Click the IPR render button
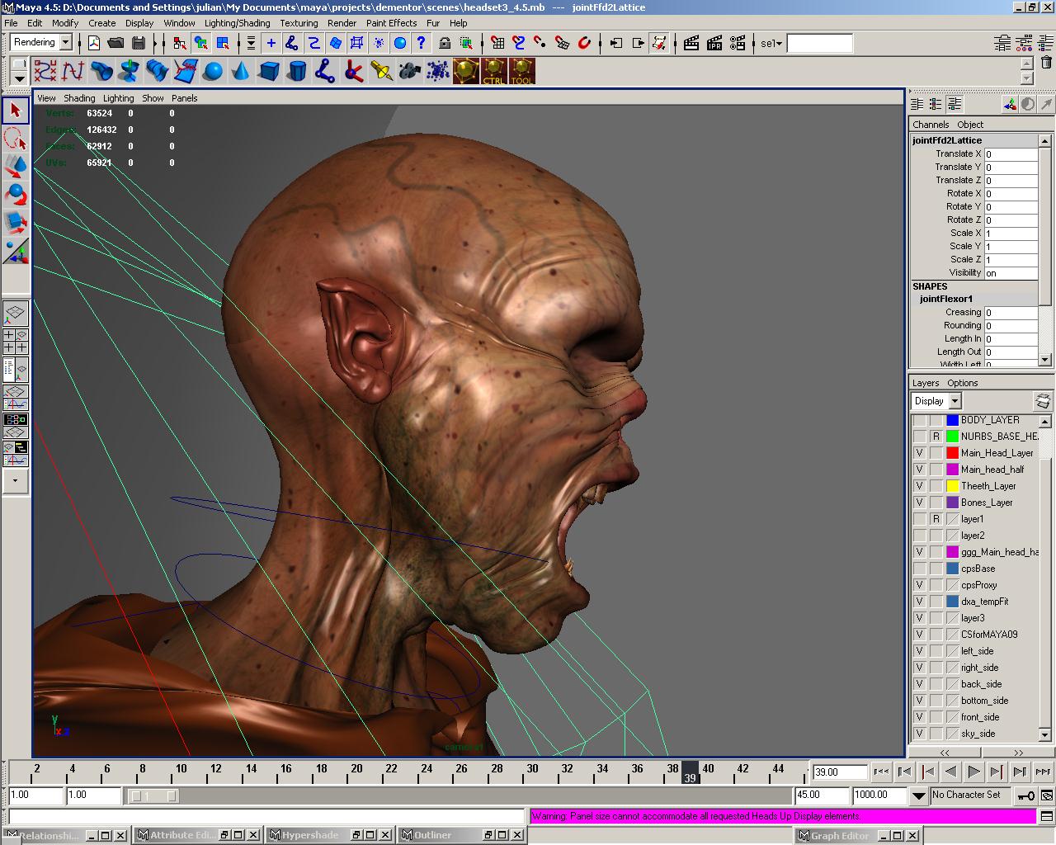Image resolution: width=1056 pixels, height=845 pixels. pos(714,43)
